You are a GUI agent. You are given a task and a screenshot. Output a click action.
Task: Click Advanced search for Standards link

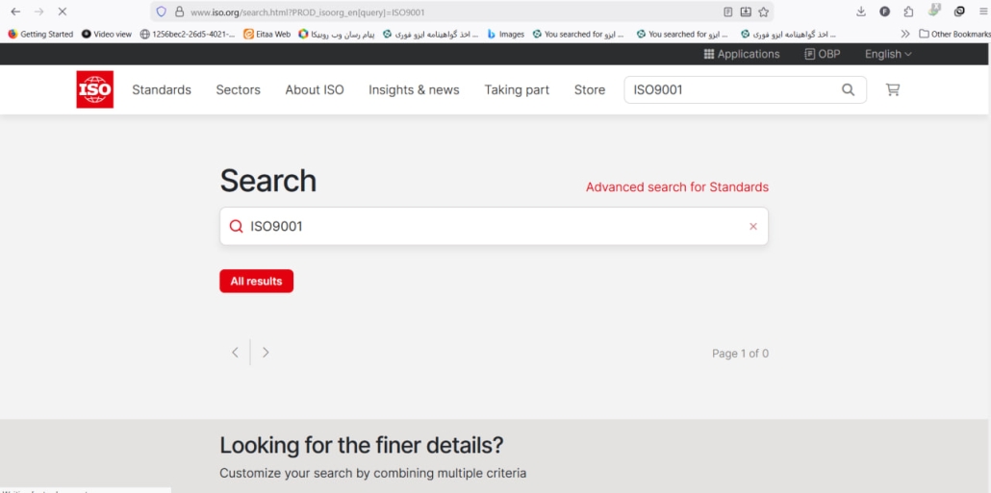(676, 186)
